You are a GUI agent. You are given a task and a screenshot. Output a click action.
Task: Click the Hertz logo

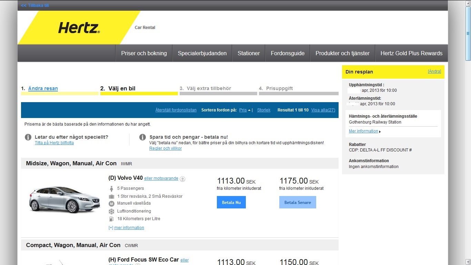point(79,28)
